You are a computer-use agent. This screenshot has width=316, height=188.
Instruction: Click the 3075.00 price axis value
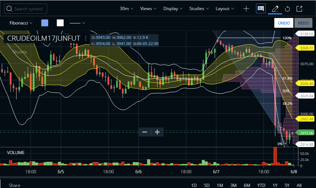coord(307,64)
